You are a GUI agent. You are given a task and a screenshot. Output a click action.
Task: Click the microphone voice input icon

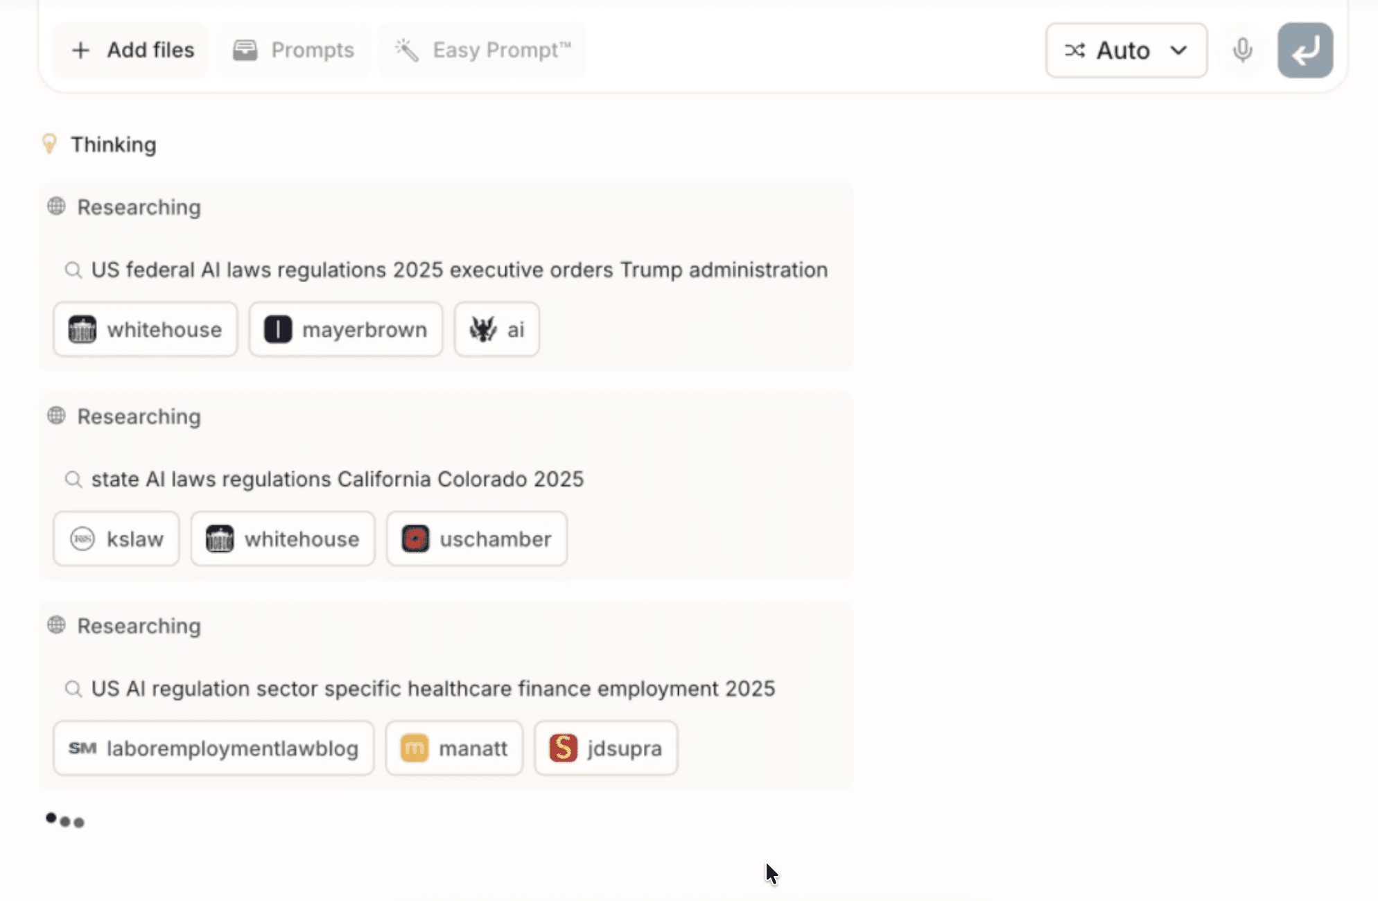coord(1242,50)
